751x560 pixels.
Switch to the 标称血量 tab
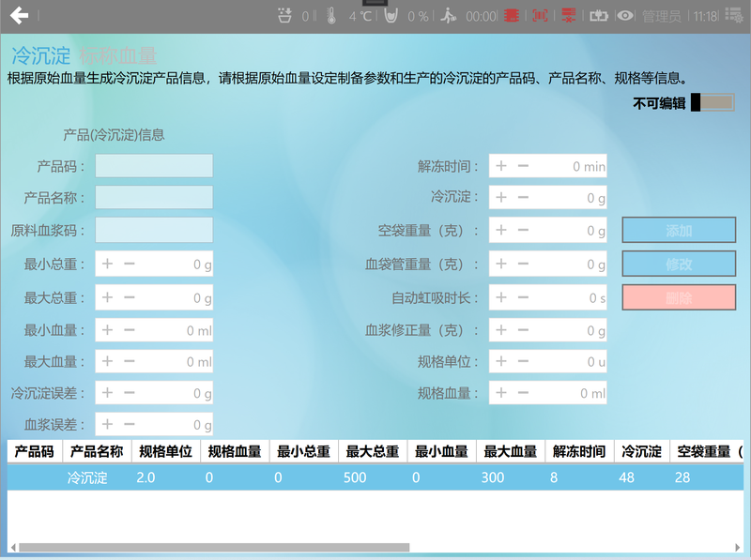[x=118, y=56]
